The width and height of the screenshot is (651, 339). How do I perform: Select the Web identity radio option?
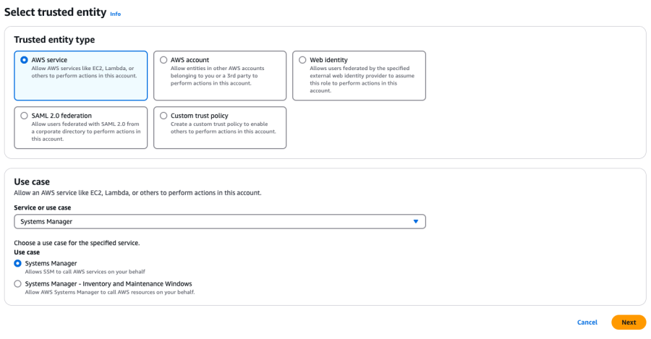coord(302,60)
